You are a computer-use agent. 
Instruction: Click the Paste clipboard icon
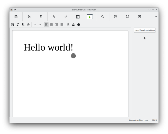coord(41,17)
